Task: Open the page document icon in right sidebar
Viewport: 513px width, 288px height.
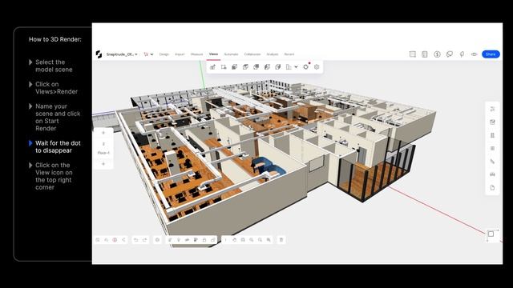Action: (x=492, y=188)
